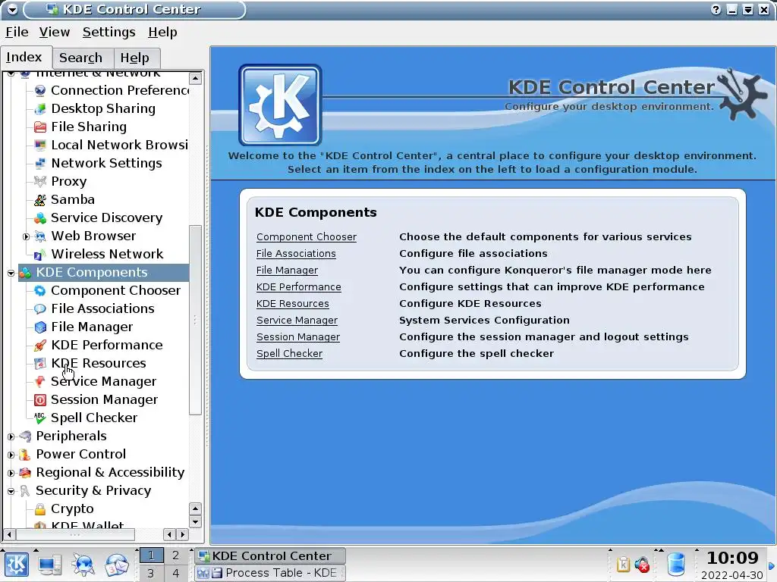Launch Konqueror from the panel icon

(83, 565)
